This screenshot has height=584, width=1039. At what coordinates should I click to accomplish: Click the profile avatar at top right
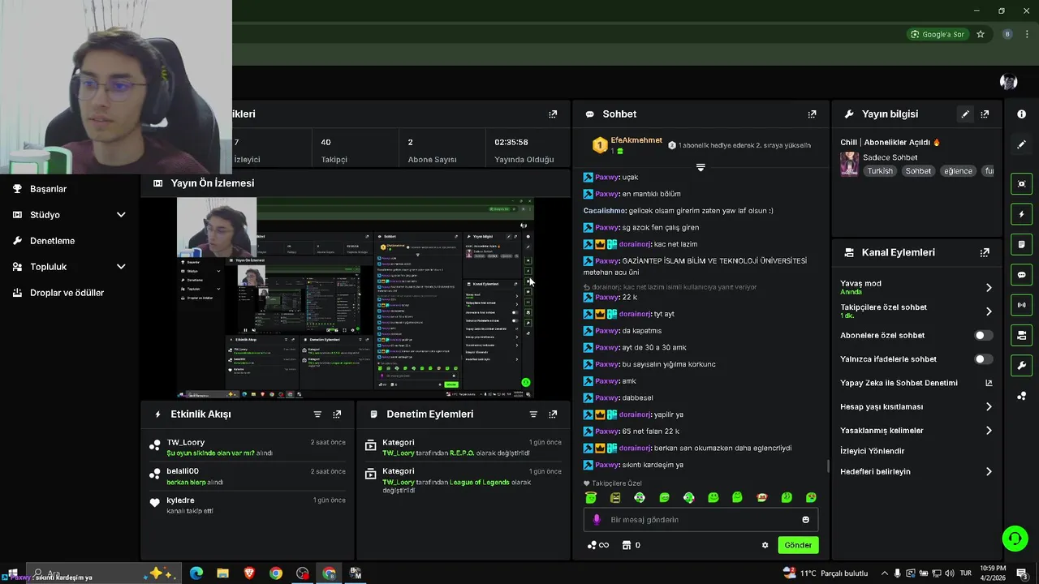[x=1009, y=82]
